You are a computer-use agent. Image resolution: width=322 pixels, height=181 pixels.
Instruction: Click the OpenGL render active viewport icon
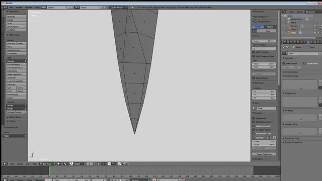pos(124,164)
